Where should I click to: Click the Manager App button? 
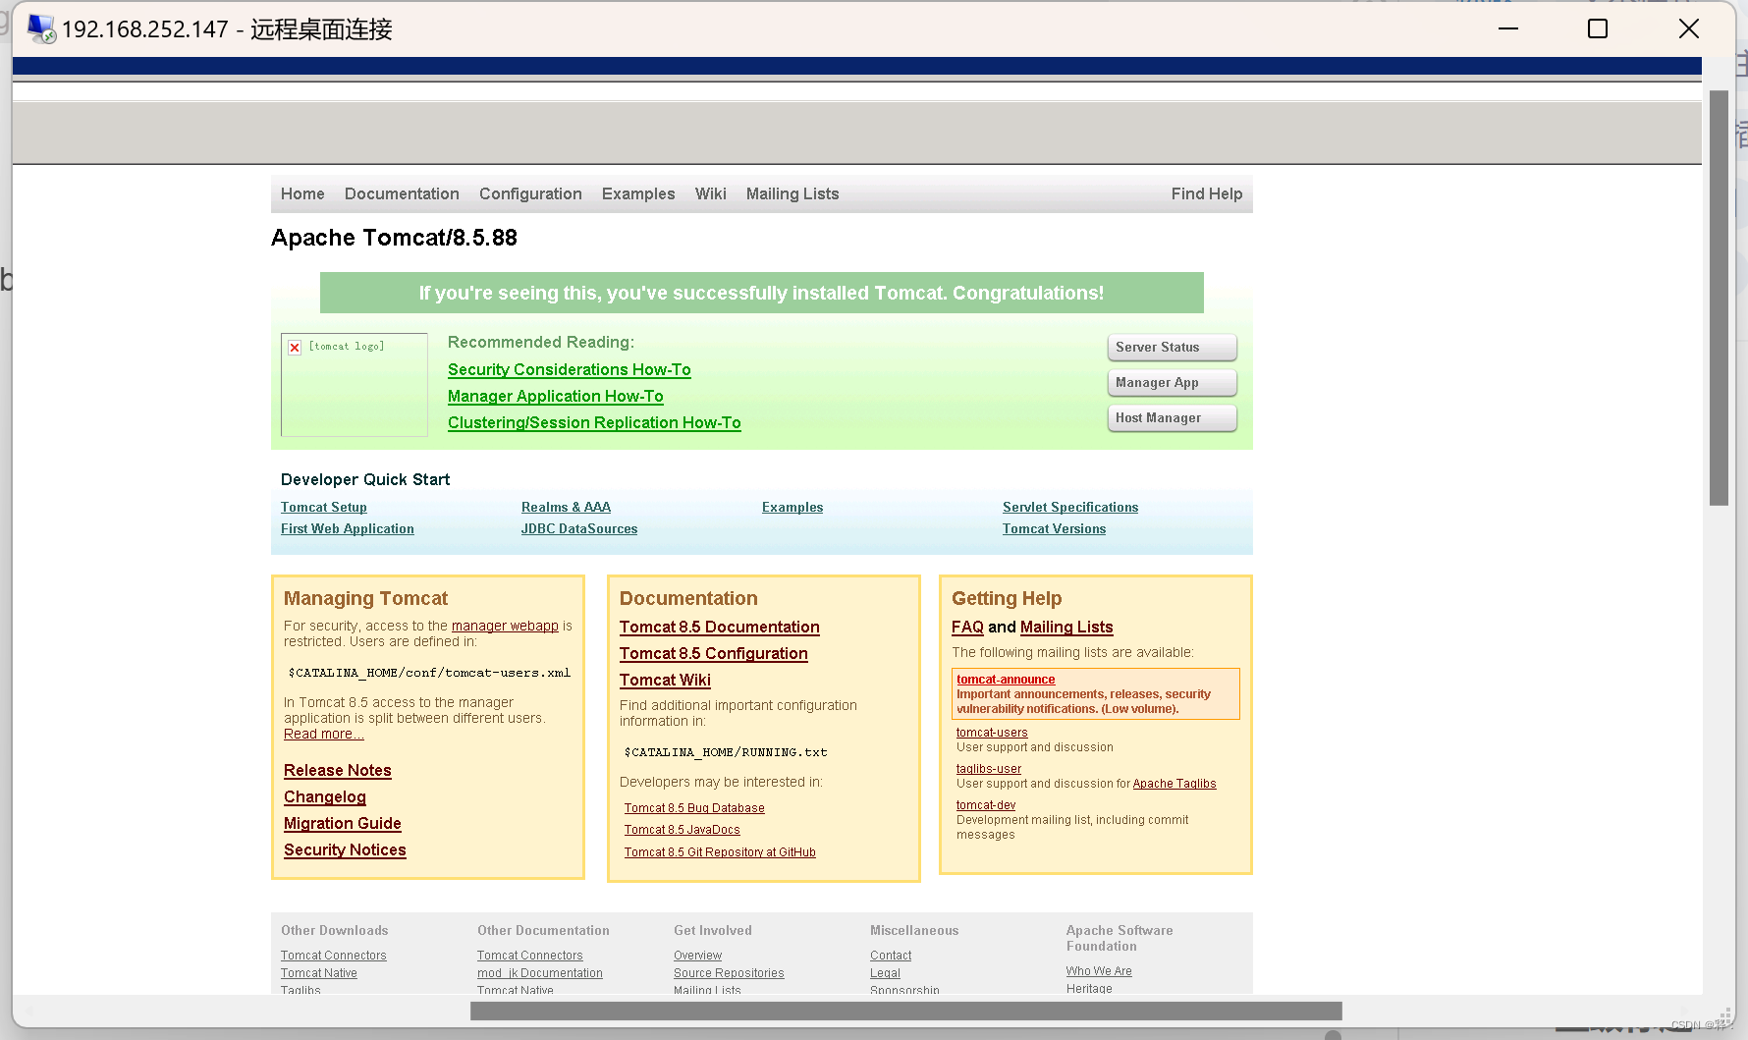(x=1173, y=383)
